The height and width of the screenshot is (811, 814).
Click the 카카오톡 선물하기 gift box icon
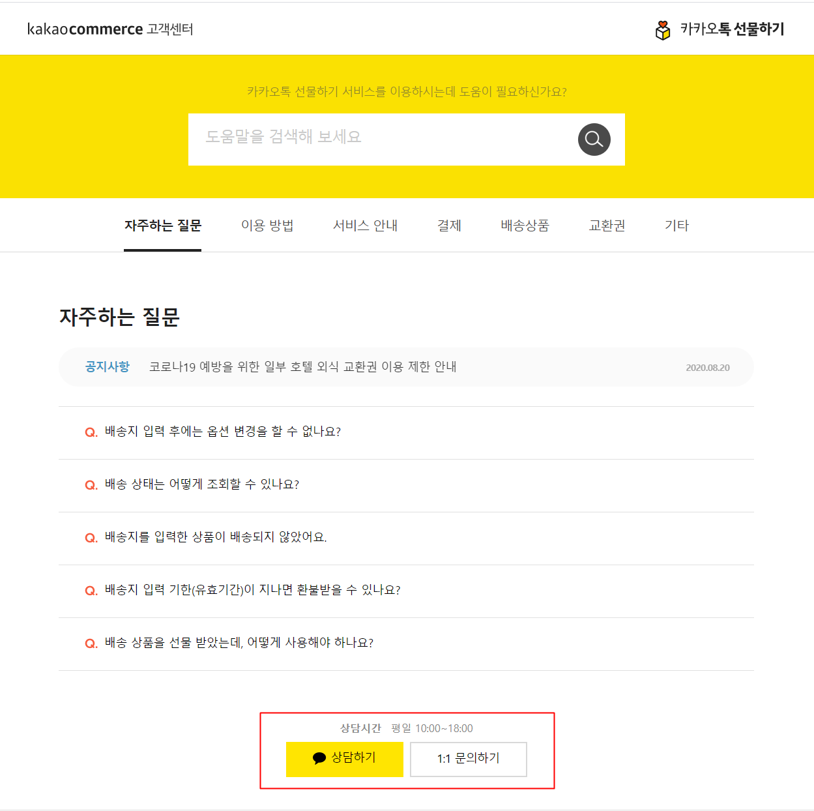tap(663, 30)
